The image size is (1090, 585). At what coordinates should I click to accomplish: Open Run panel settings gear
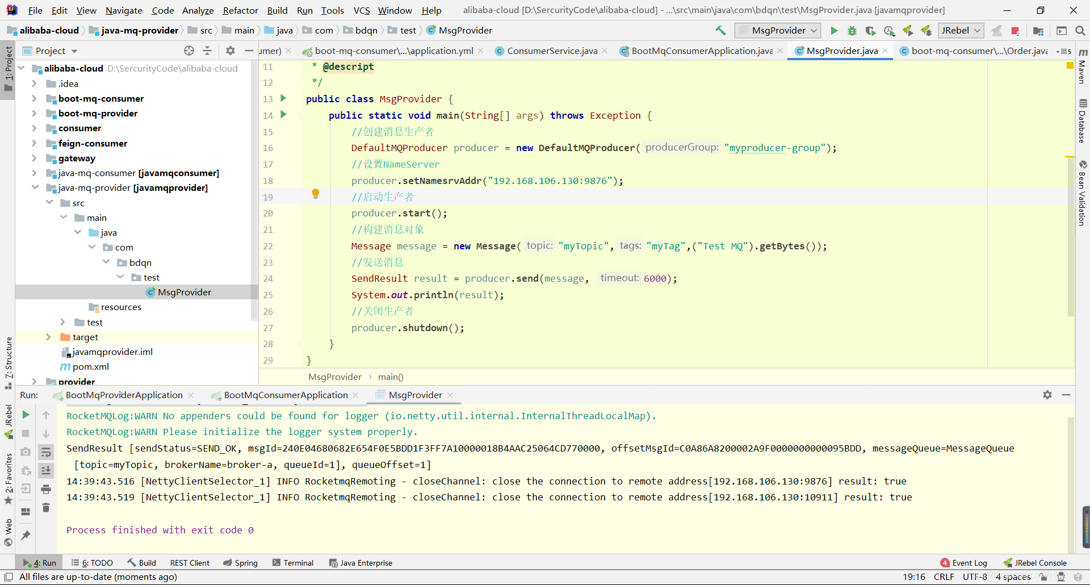click(1047, 395)
